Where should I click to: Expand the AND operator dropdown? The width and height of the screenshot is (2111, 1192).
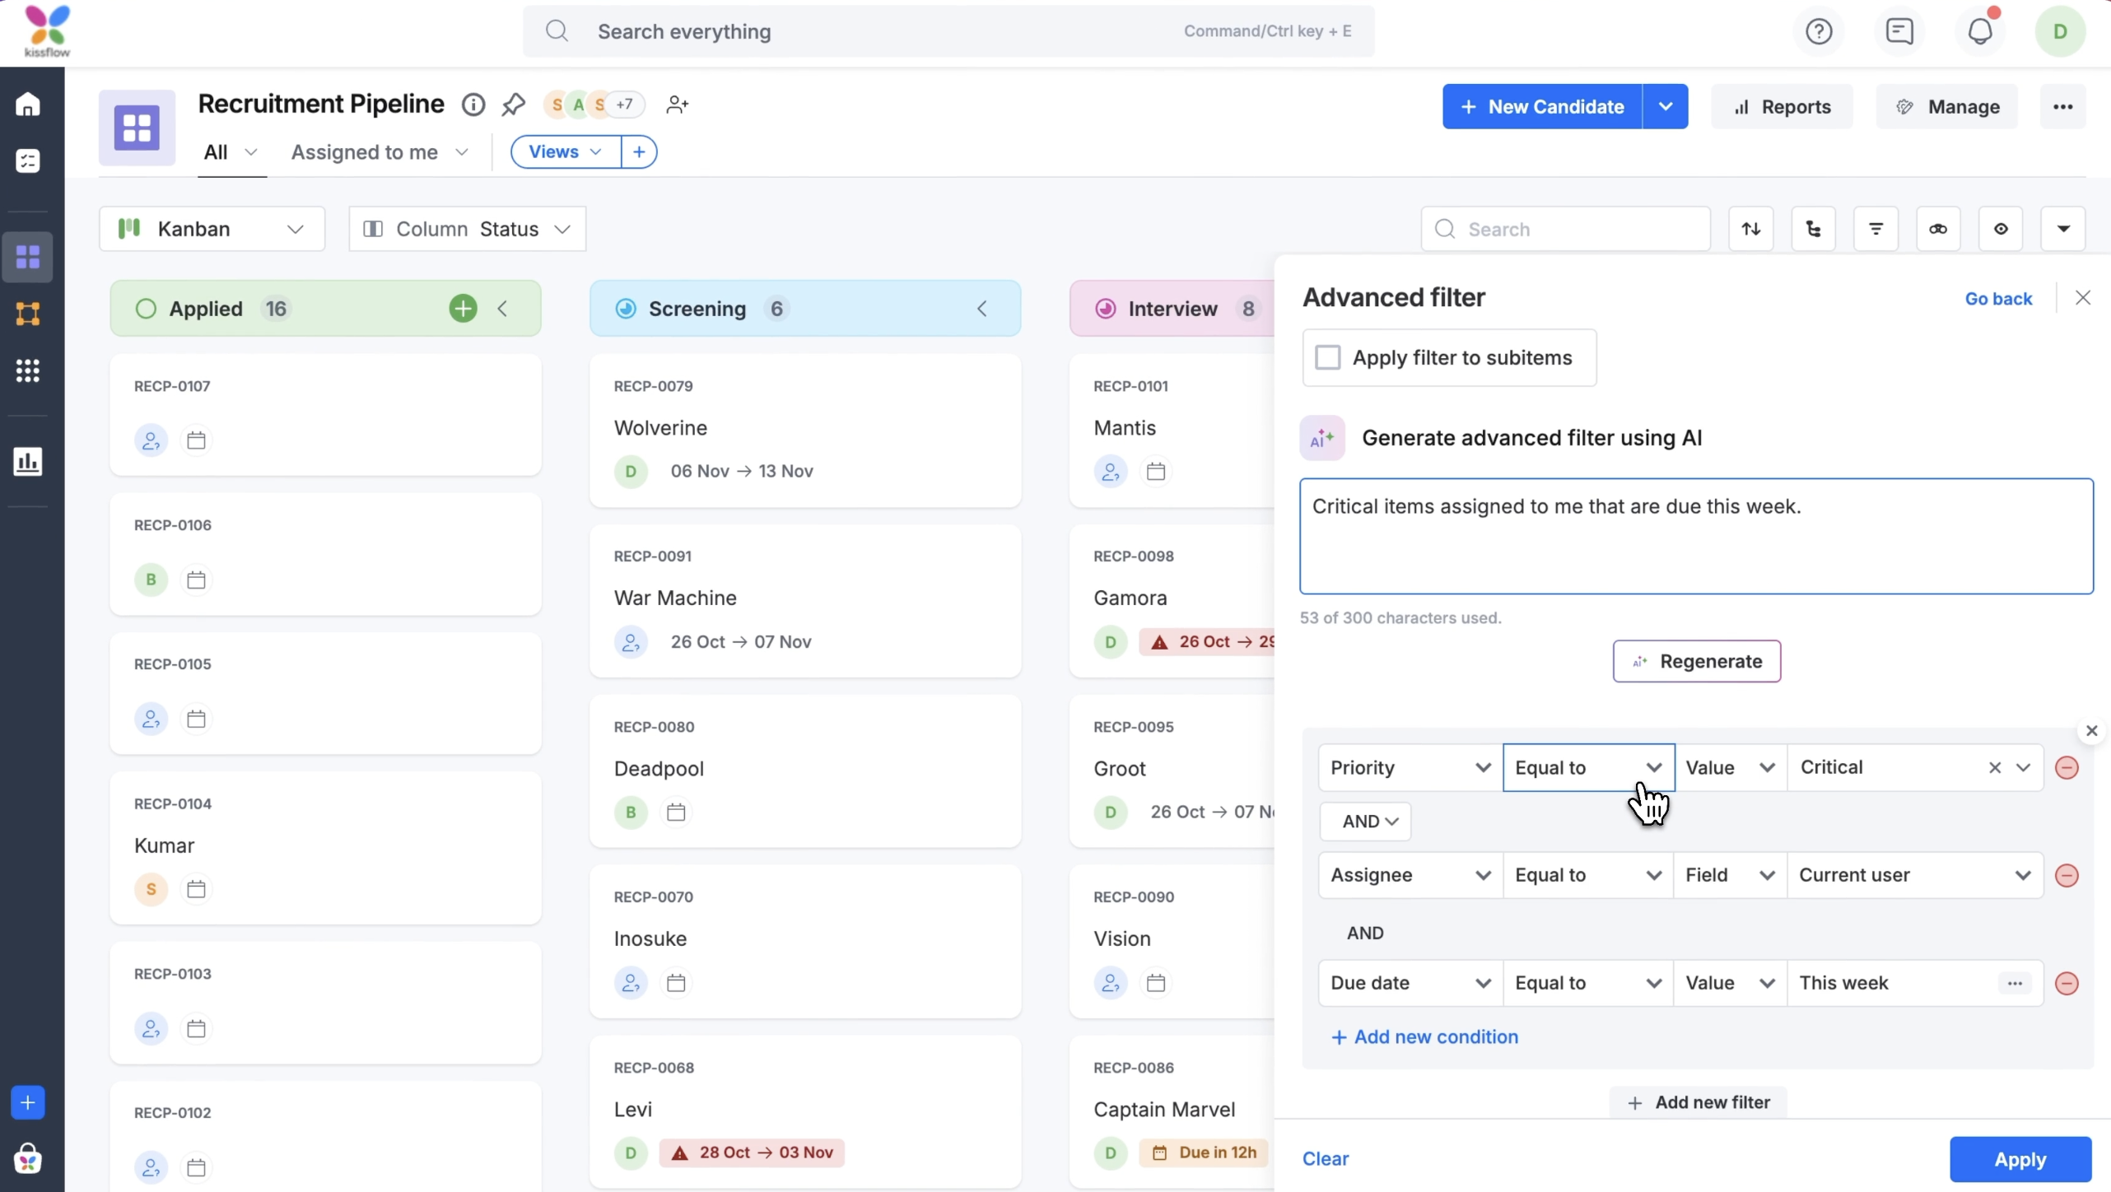coord(1366,822)
